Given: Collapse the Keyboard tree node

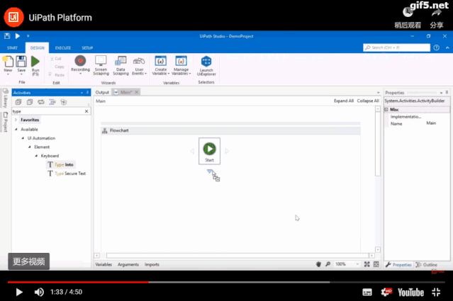Looking at the screenshot, I should pyautogui.click(x=36, y=156).
